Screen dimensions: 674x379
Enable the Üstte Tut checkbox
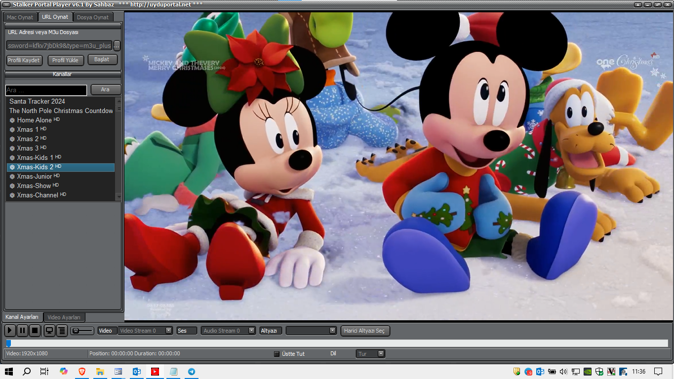pyautogui.click(x=277, y=354)
